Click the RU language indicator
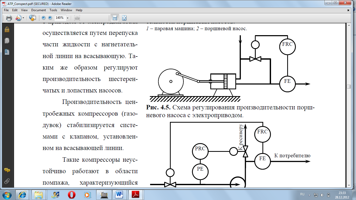Viewport: 356px width, 200px height. tap(302, 195)
